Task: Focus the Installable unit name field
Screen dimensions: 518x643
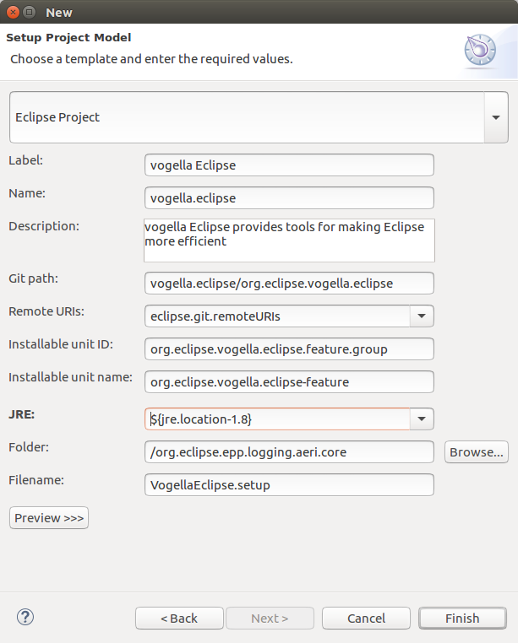Action: point(289,381)
